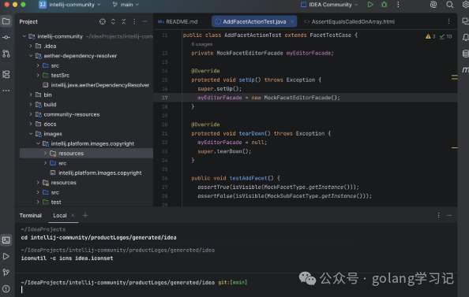Screen dimensions: 469x297
Task: Click line number 21 in gutter
Action: [165, 133]
